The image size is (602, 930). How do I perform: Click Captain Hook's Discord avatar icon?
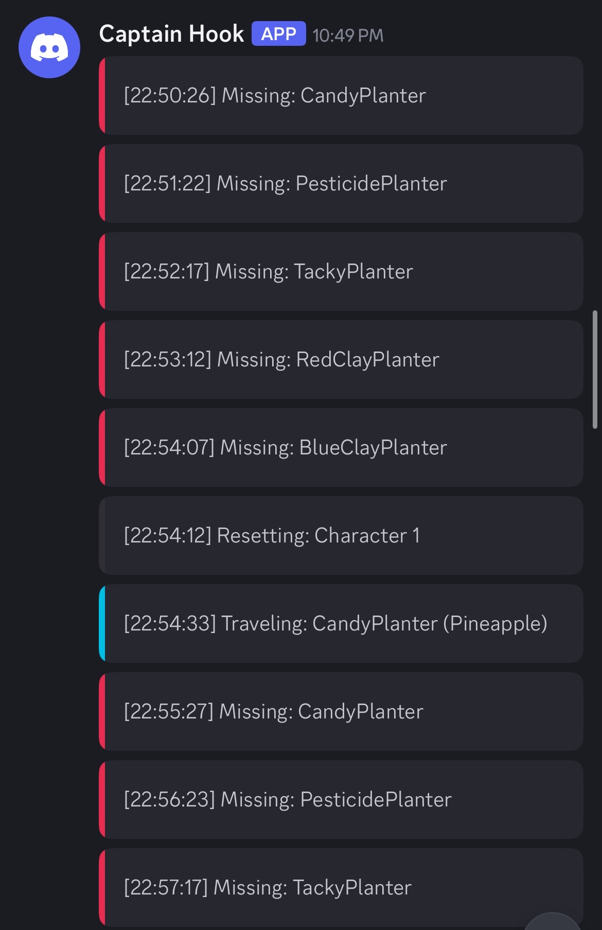point(49,47)
